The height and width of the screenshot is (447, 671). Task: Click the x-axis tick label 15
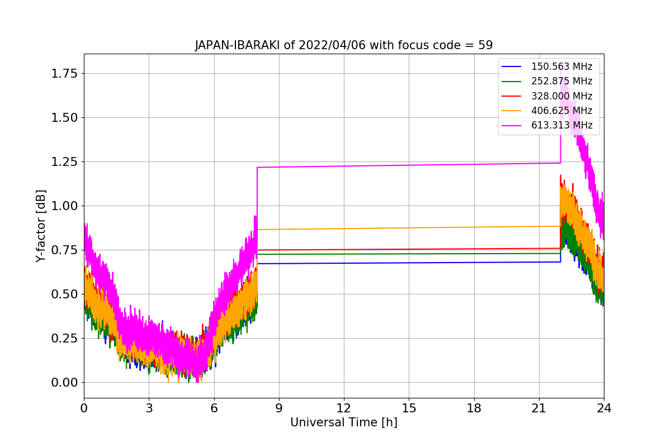pyautogui.click(x=409, y=408)
